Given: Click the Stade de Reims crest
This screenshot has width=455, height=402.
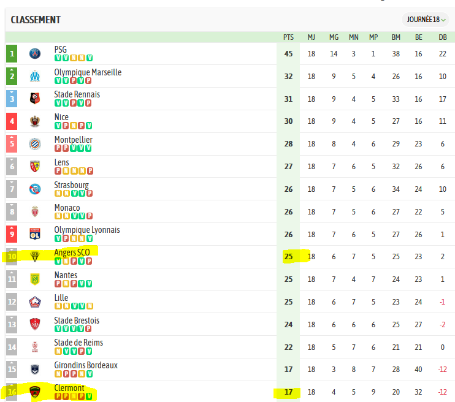Looking at the screenshot, I should [x=35, y=347].
